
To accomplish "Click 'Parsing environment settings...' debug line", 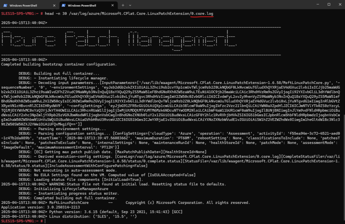I will 62,129.
